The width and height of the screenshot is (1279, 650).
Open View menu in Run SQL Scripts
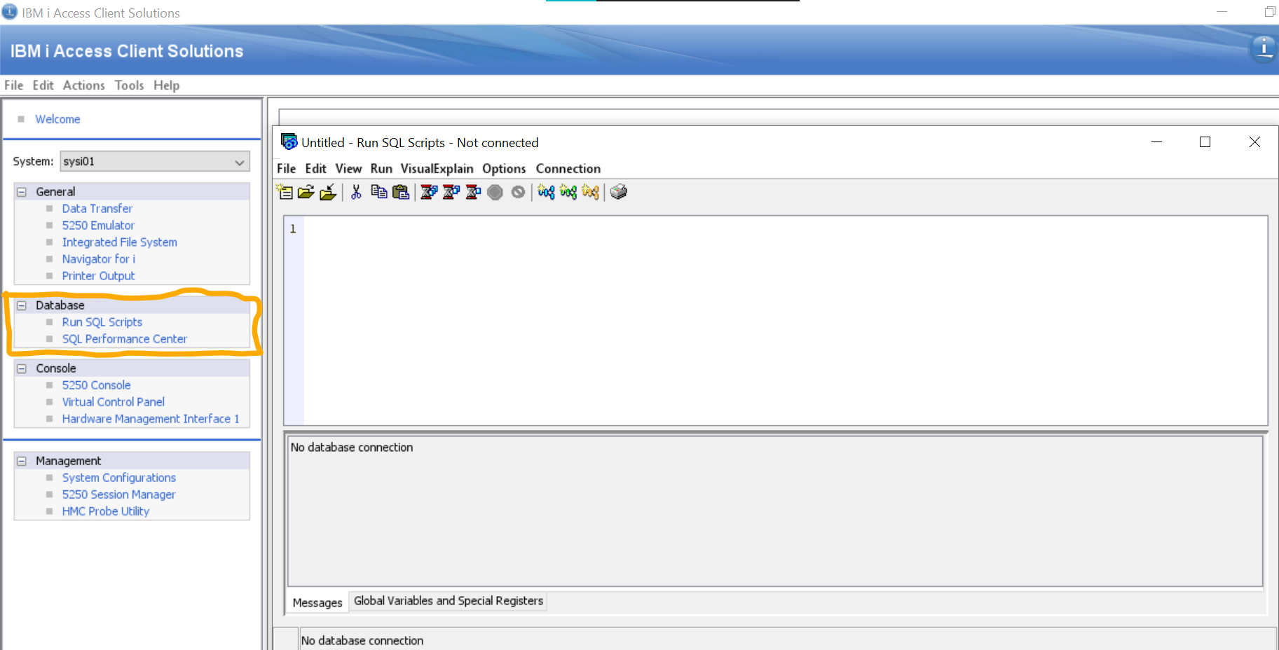coord(348,169)
